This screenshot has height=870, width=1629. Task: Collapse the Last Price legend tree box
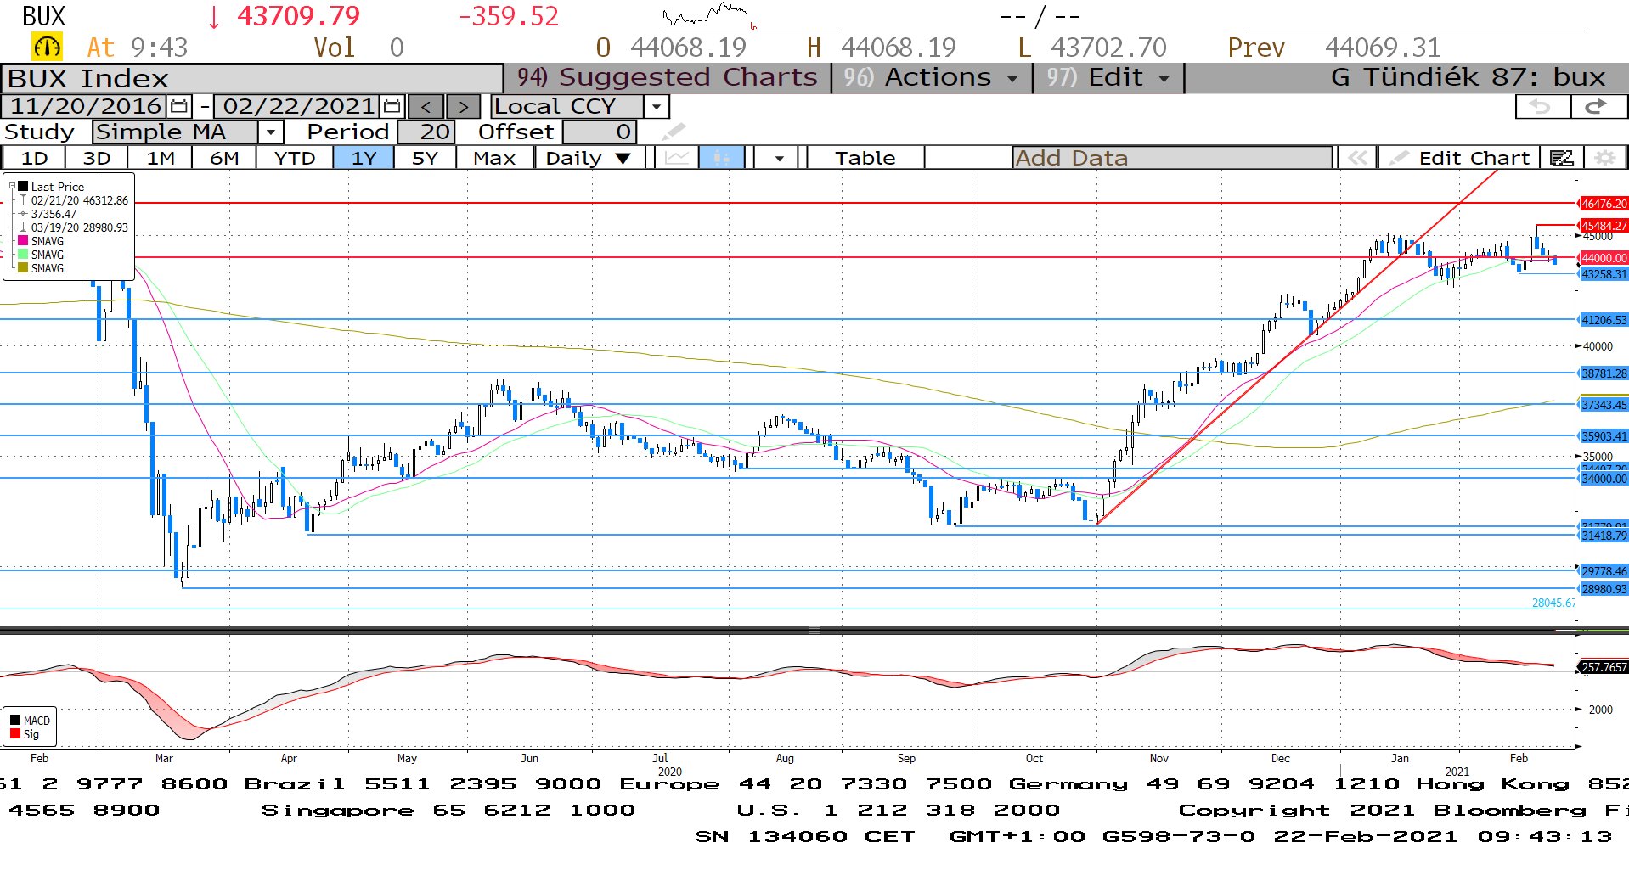(12, 187)
